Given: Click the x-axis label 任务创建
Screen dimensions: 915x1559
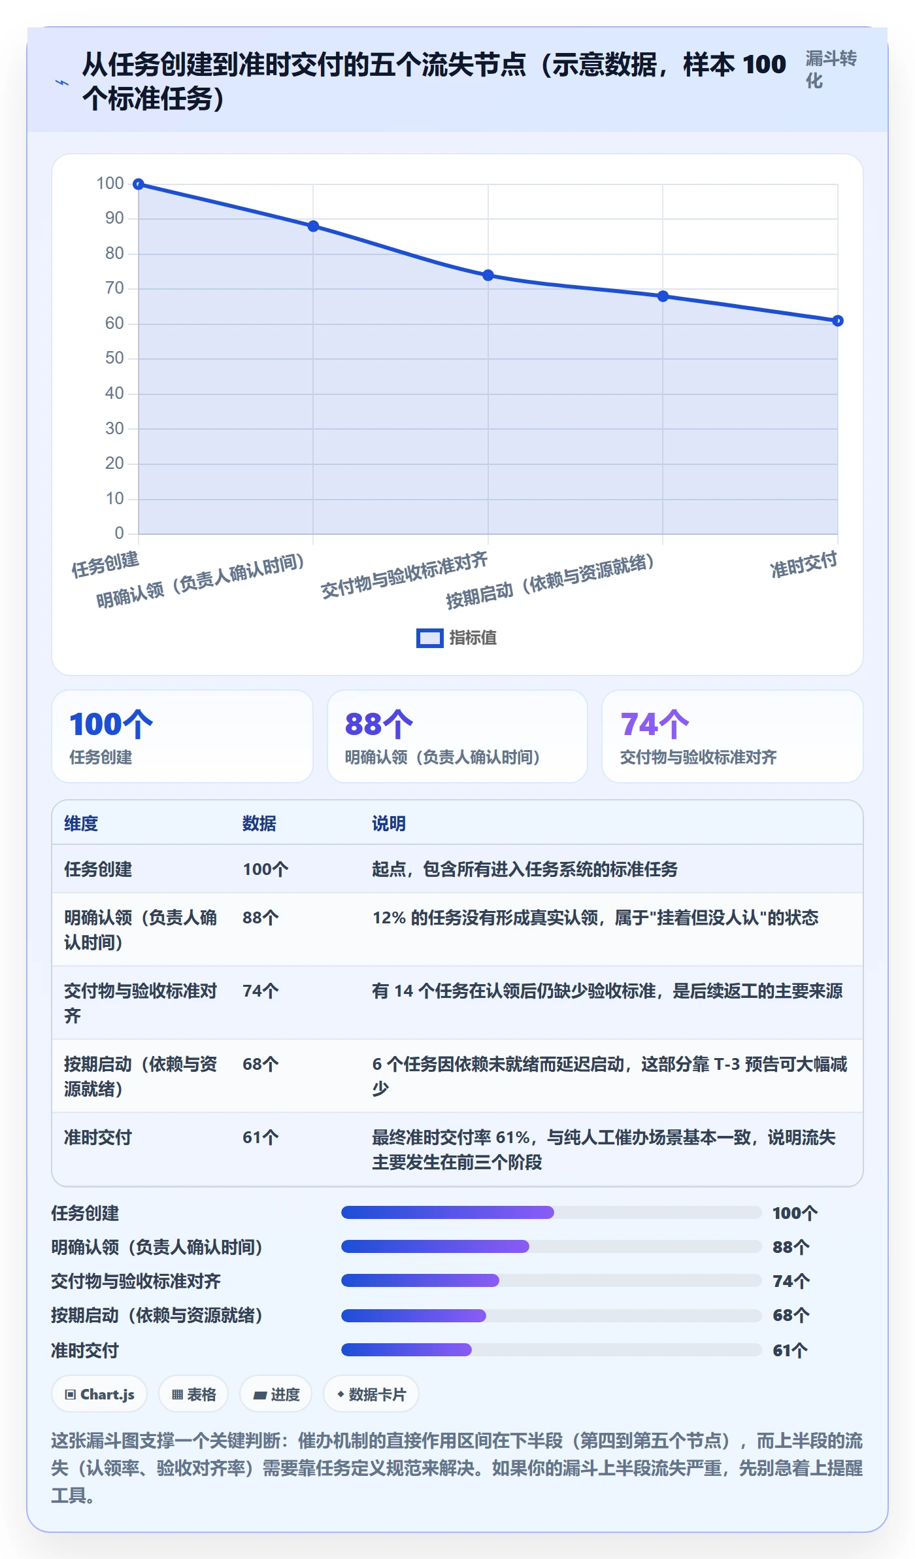Looking at the screenshot, I should click(105, 564).
